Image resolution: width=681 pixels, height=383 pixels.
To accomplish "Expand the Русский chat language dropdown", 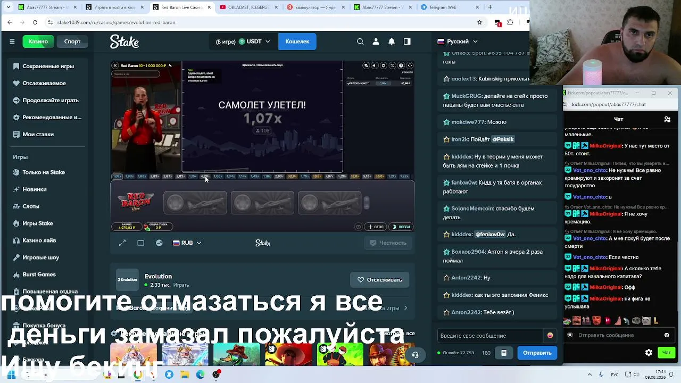I will click(458, 41).
